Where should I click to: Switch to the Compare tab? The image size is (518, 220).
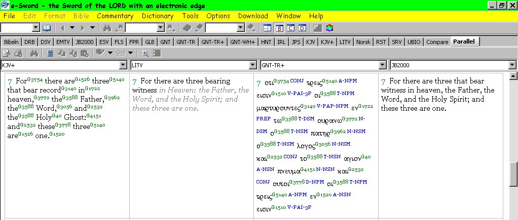[437, 42]
